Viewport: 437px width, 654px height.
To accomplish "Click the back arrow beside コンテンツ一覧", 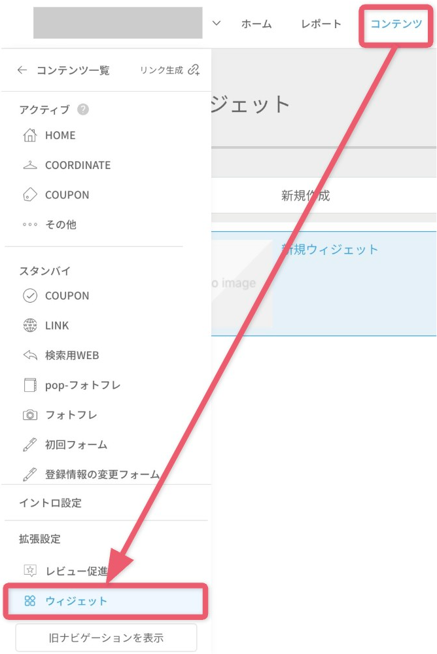I will click(22, 70).
